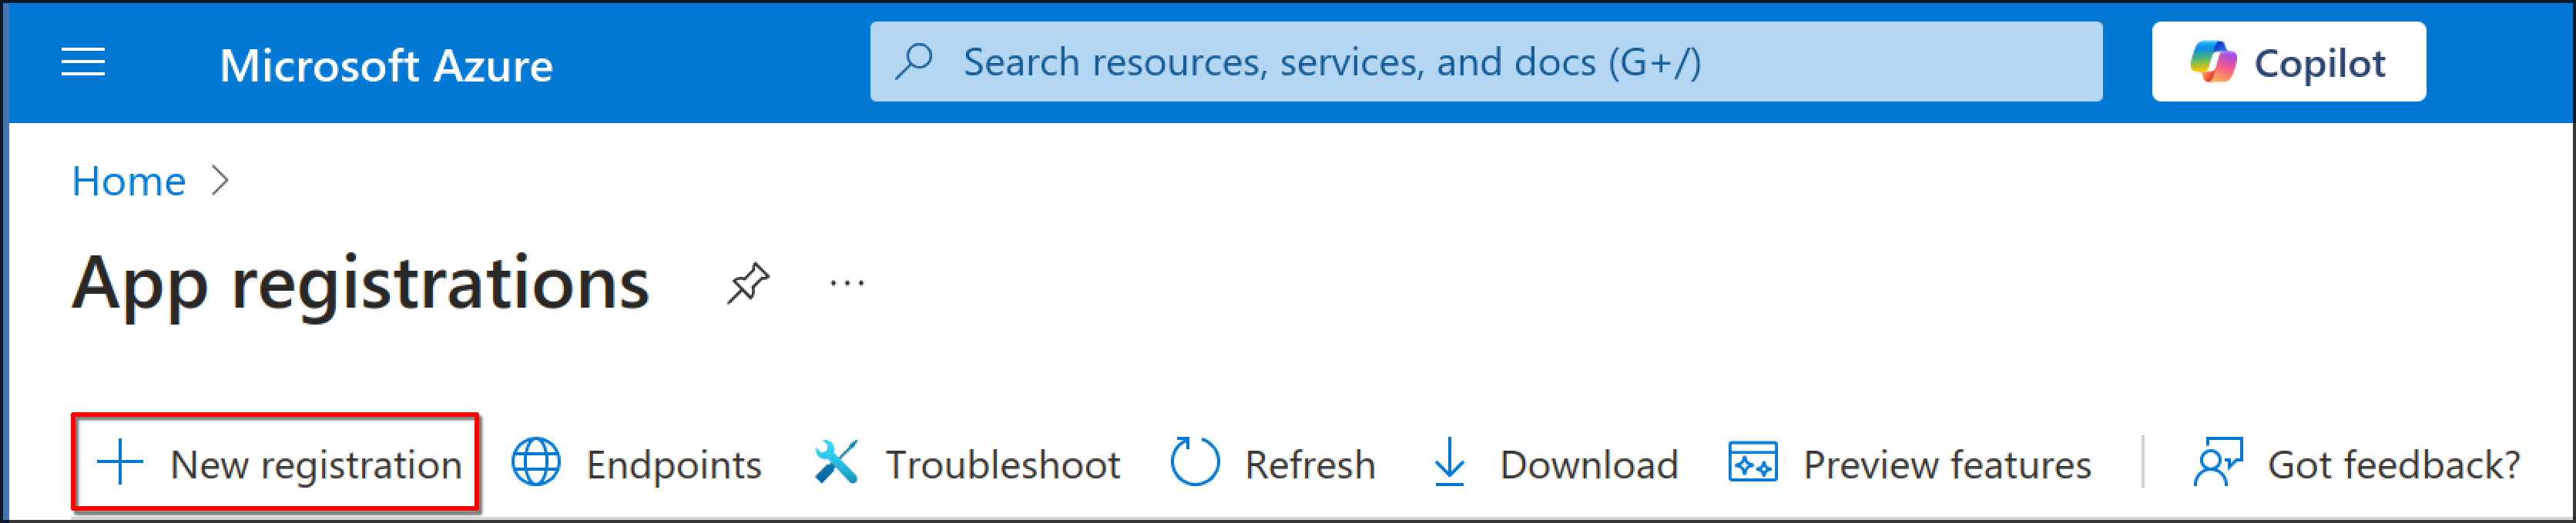Open the Azure portal hamburger menu
The width and height of the screenshot is (2576, 523).
coord(83,63)
